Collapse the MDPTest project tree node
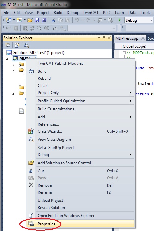Screen dimensions: 154x231 (x=7, y=59)
